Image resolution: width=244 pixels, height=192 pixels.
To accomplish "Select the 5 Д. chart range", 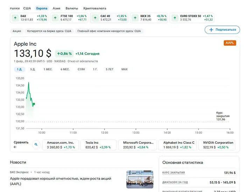I will pyautogui.click(x=33, y=69).
